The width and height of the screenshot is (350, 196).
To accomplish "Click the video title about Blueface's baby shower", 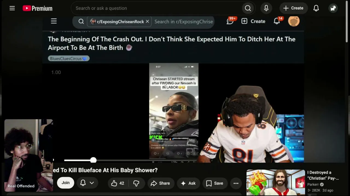I will point(105,170).
